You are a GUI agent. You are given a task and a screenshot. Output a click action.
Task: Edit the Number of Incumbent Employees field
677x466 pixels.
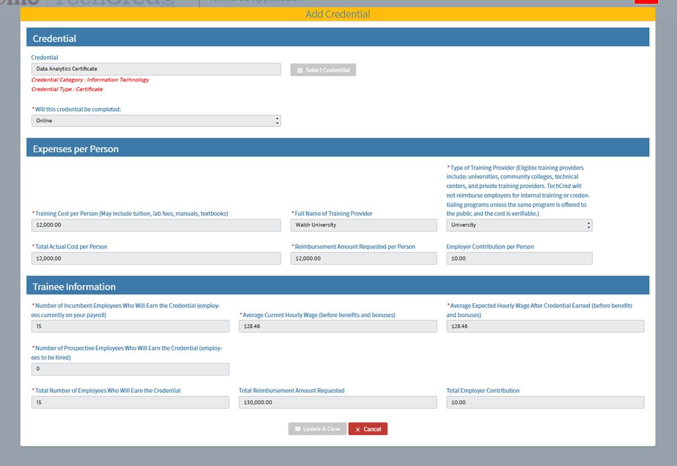(130, 326)
